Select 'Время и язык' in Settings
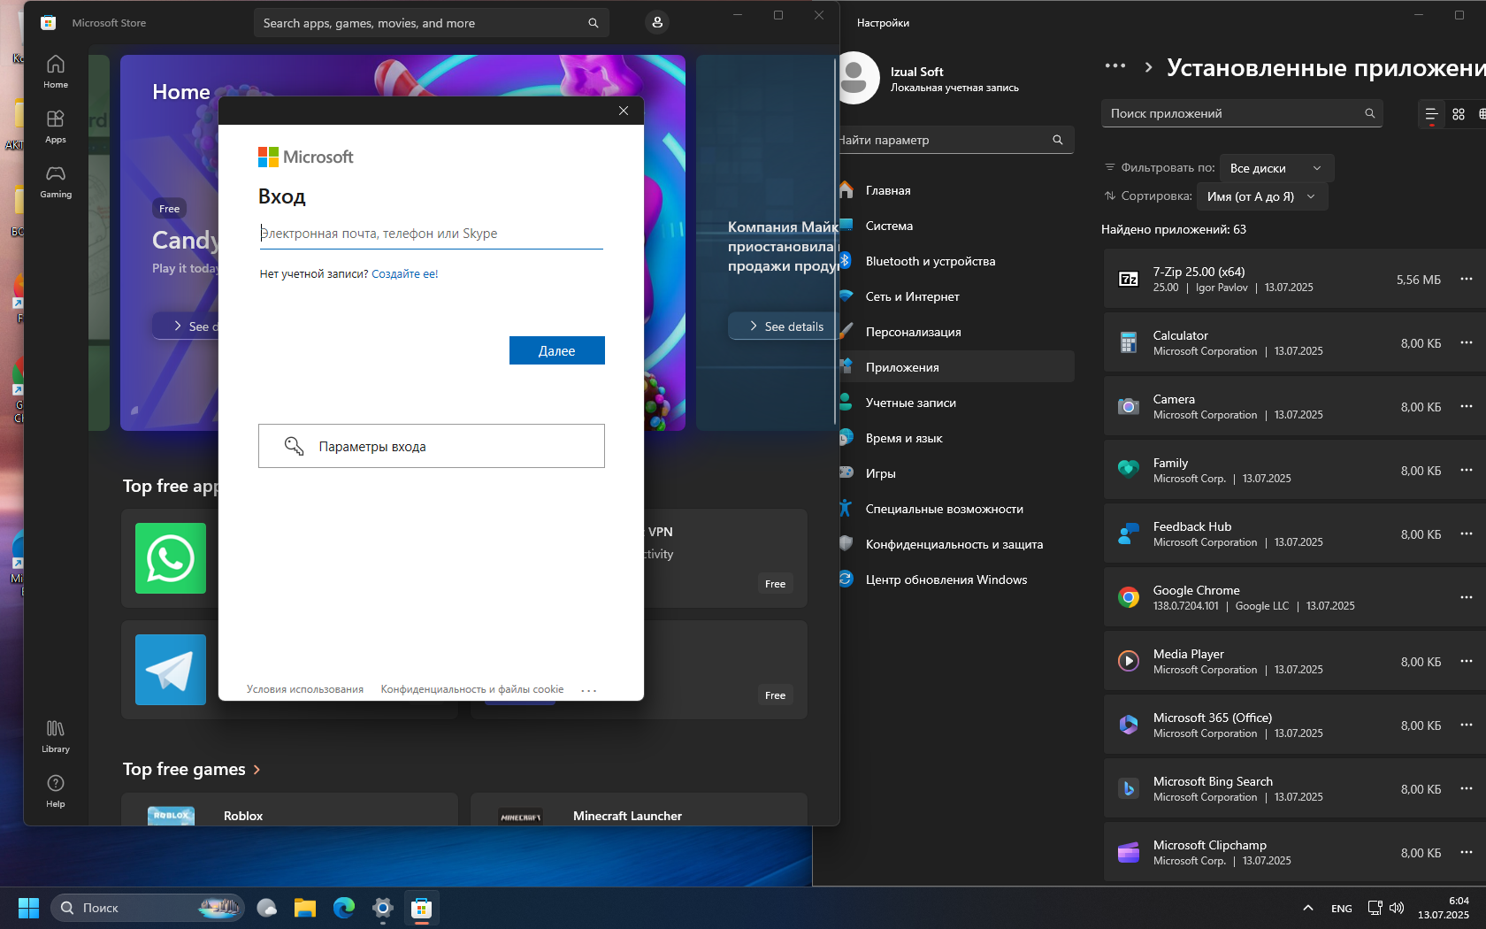The image size is (1486, 929). 956,438
